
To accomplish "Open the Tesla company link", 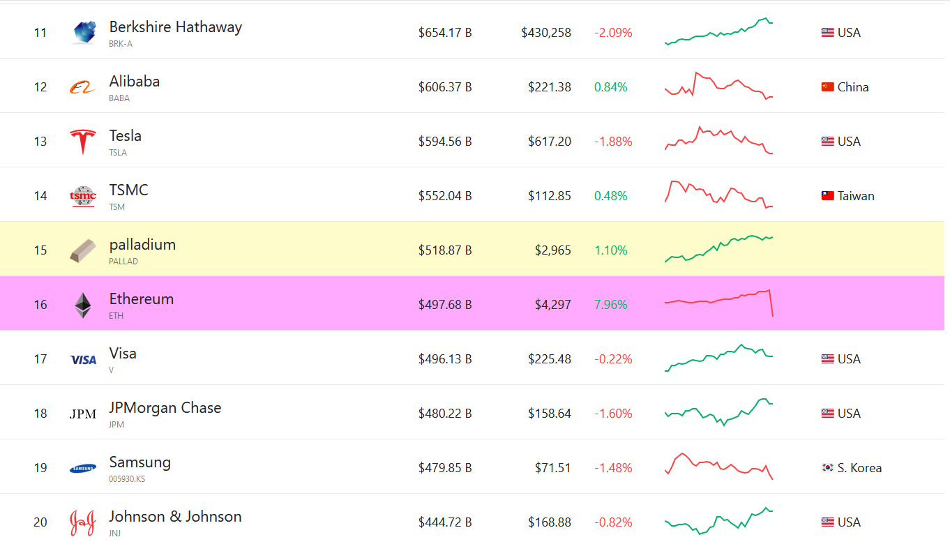I will pyautogui.click(x=126, y=136).
